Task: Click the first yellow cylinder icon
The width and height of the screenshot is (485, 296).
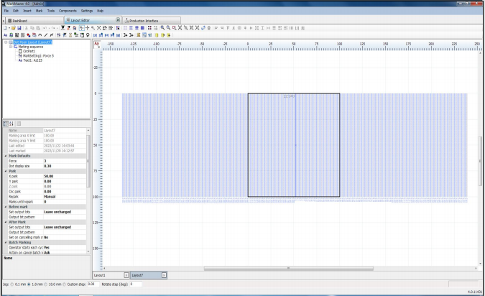Action: (x=157, y=35)
